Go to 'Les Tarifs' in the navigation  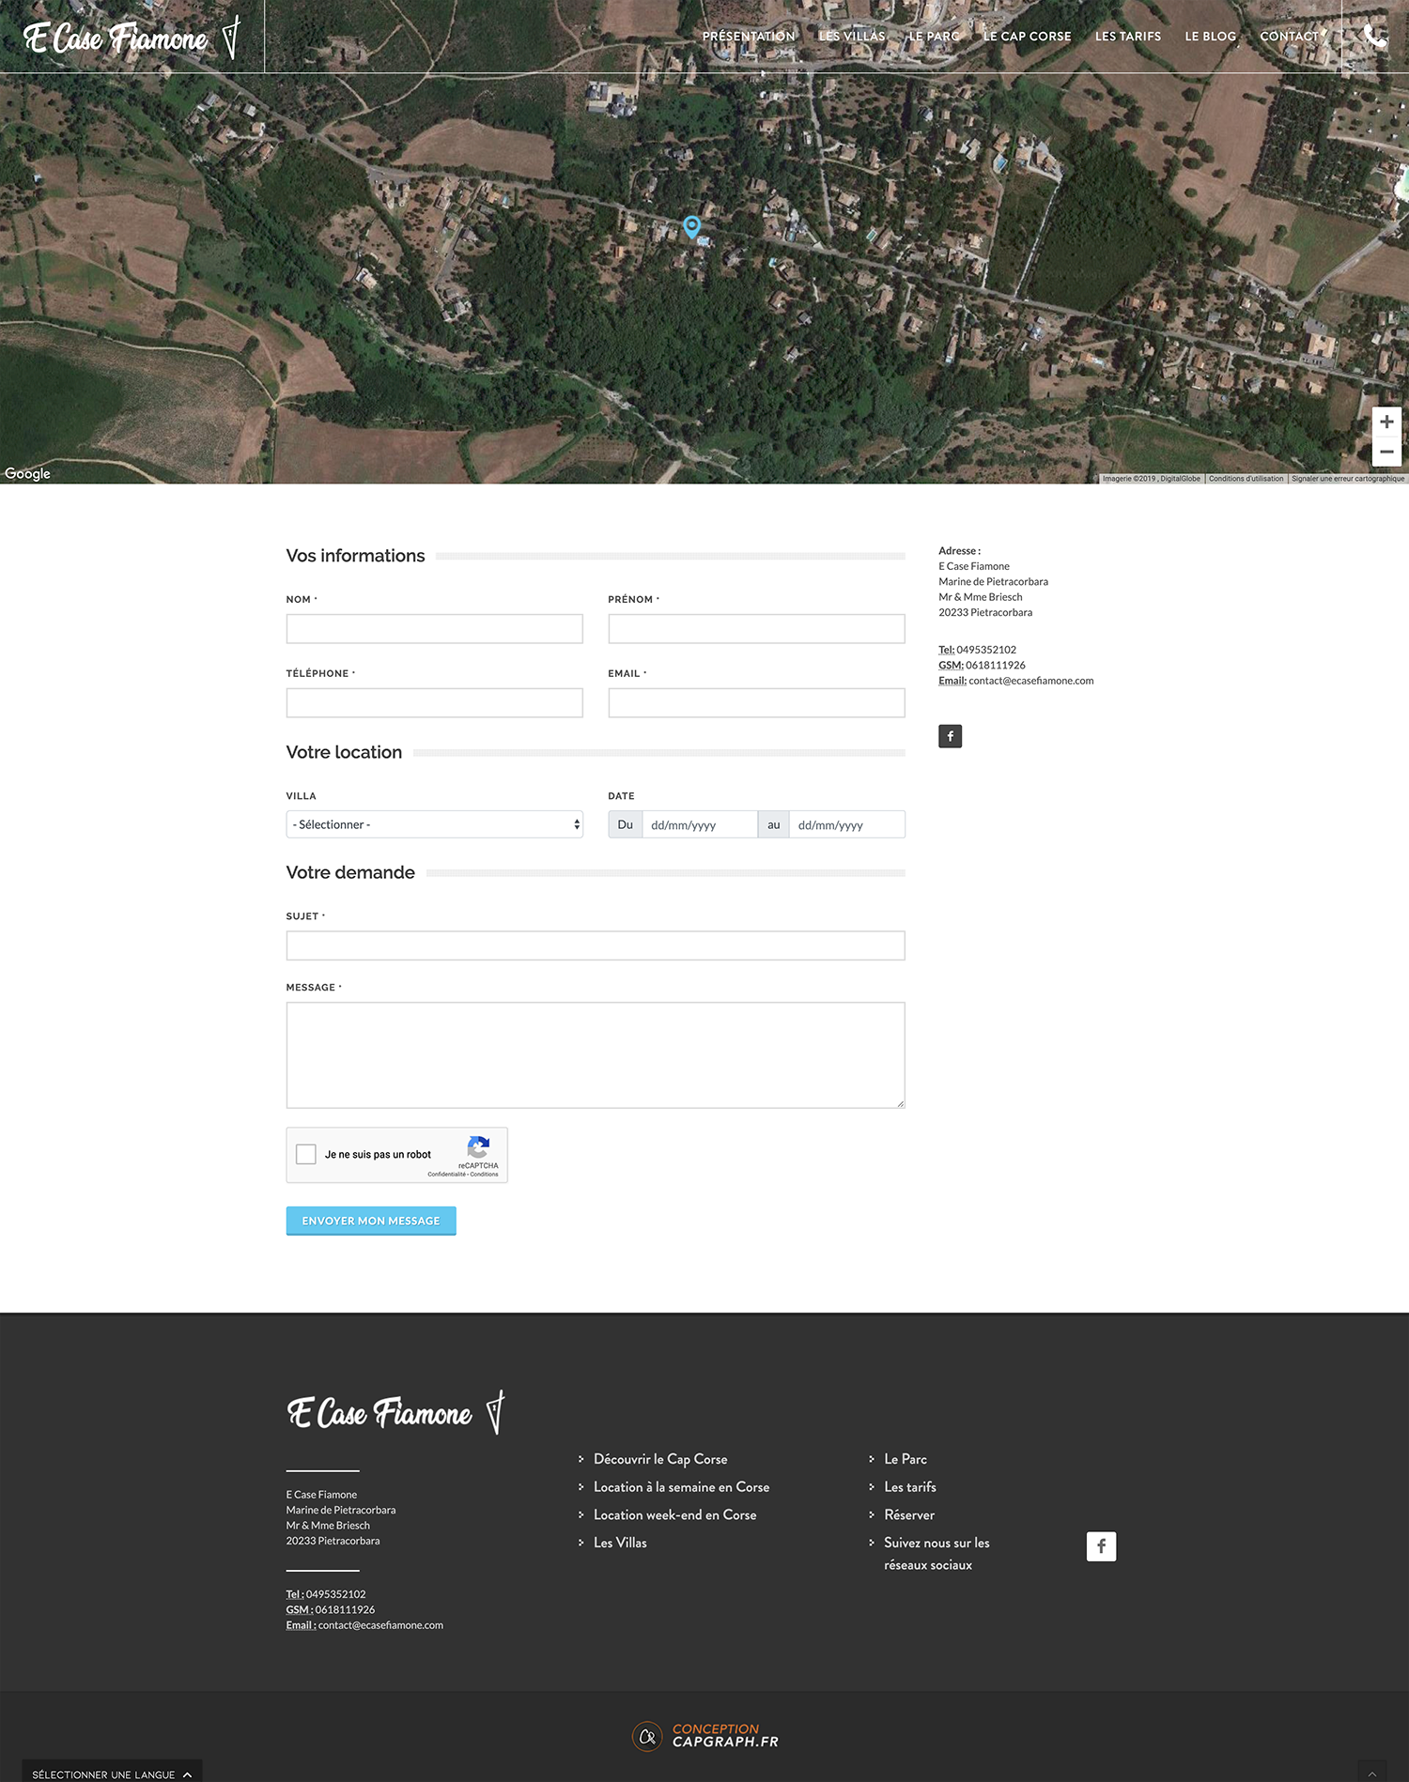[x=1127, y=37]
